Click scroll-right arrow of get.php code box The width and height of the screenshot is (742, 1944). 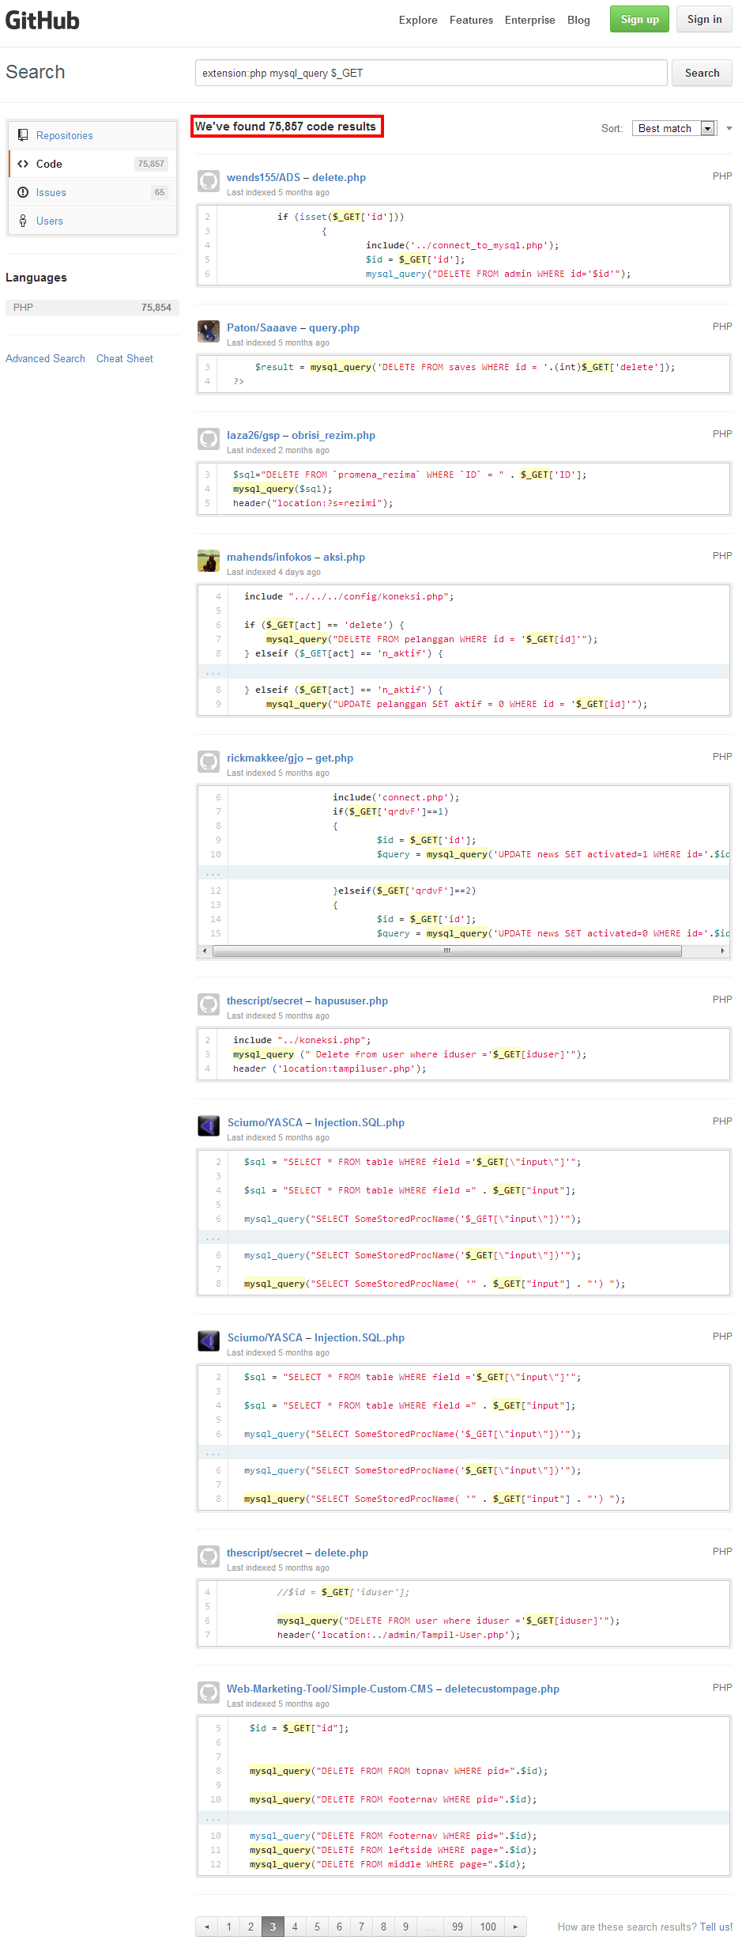(x=722, y=951)
